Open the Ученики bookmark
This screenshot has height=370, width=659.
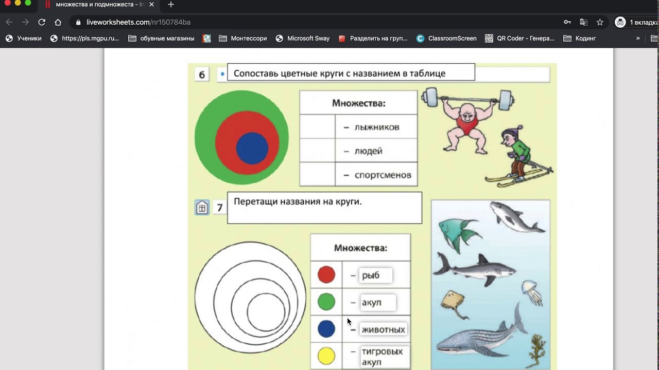point(24,38)
